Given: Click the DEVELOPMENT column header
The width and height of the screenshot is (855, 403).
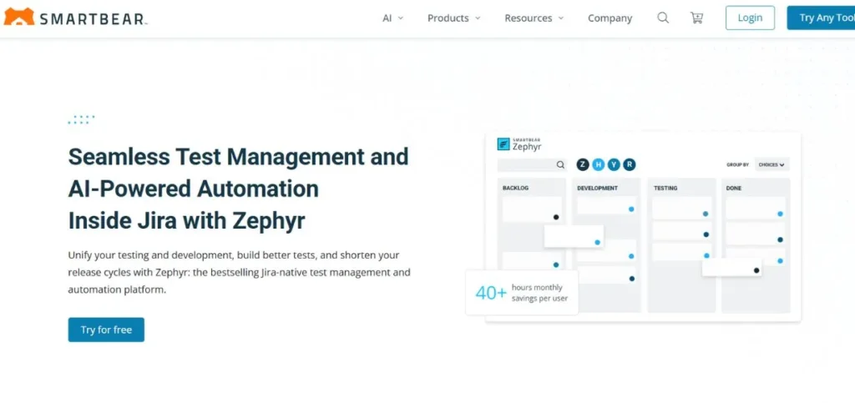Looking at the screenshot, I should (597, 188).
